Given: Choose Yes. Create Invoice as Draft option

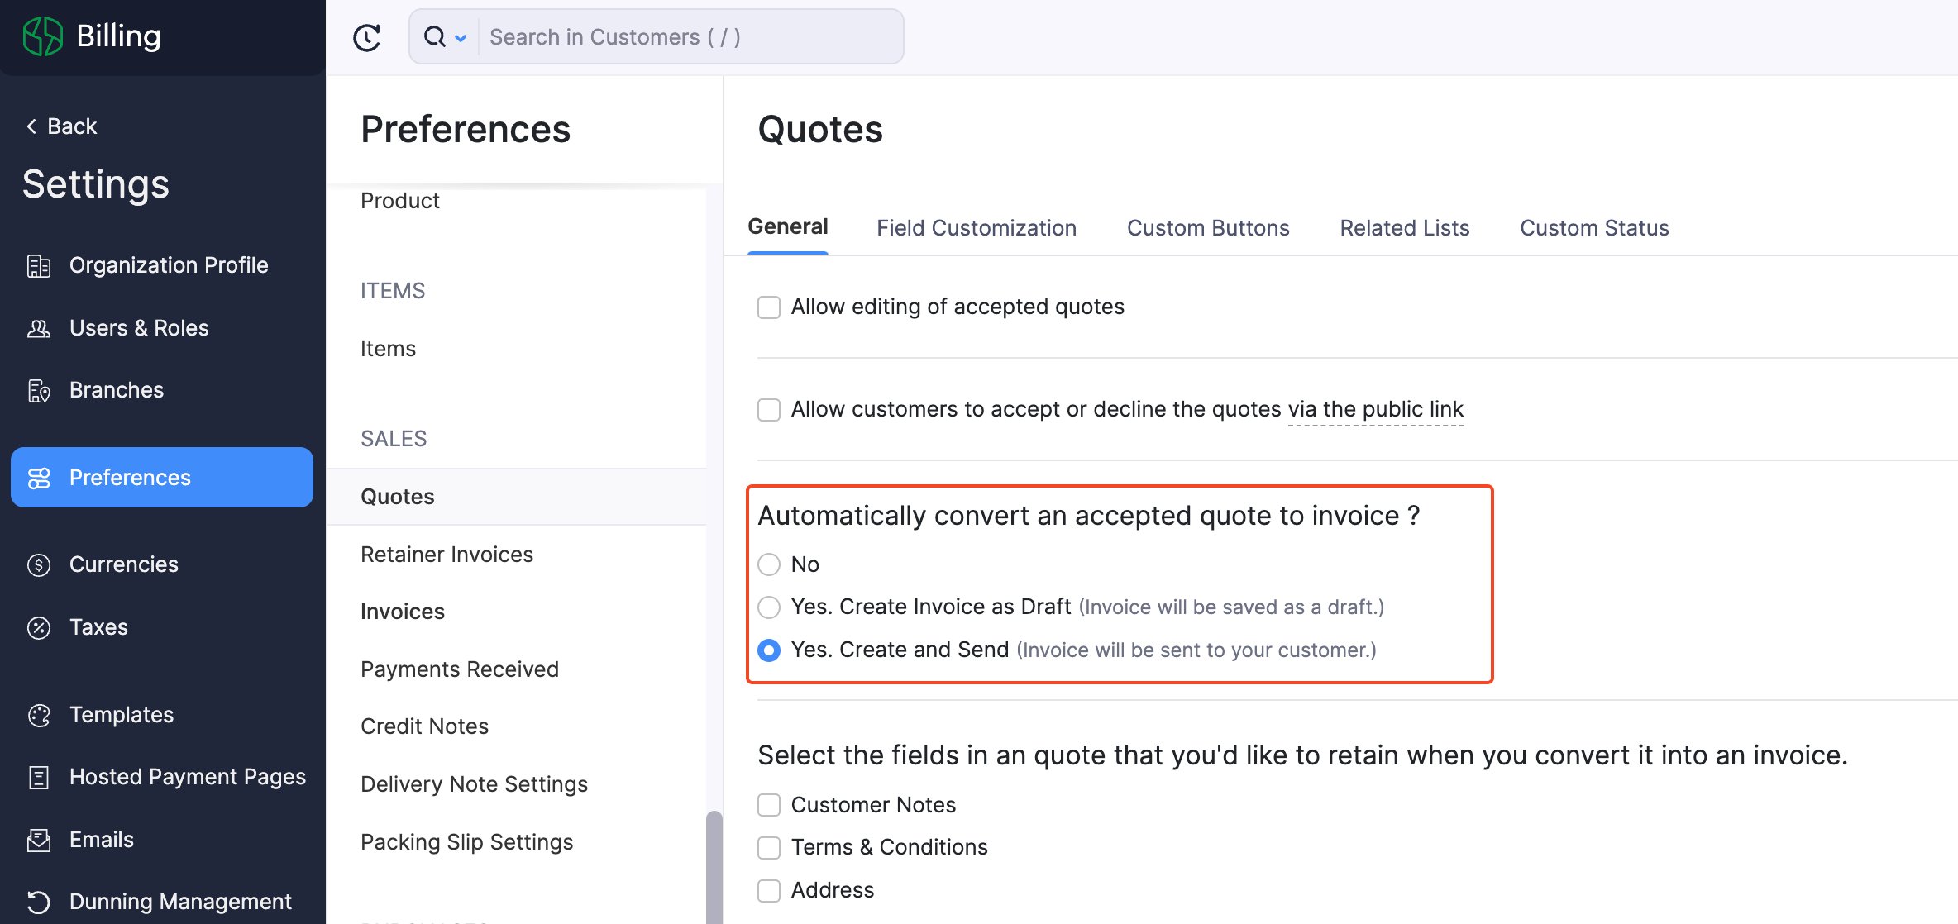Looking at the screenshot, I should pyautogui.click(x=768, y=607).
